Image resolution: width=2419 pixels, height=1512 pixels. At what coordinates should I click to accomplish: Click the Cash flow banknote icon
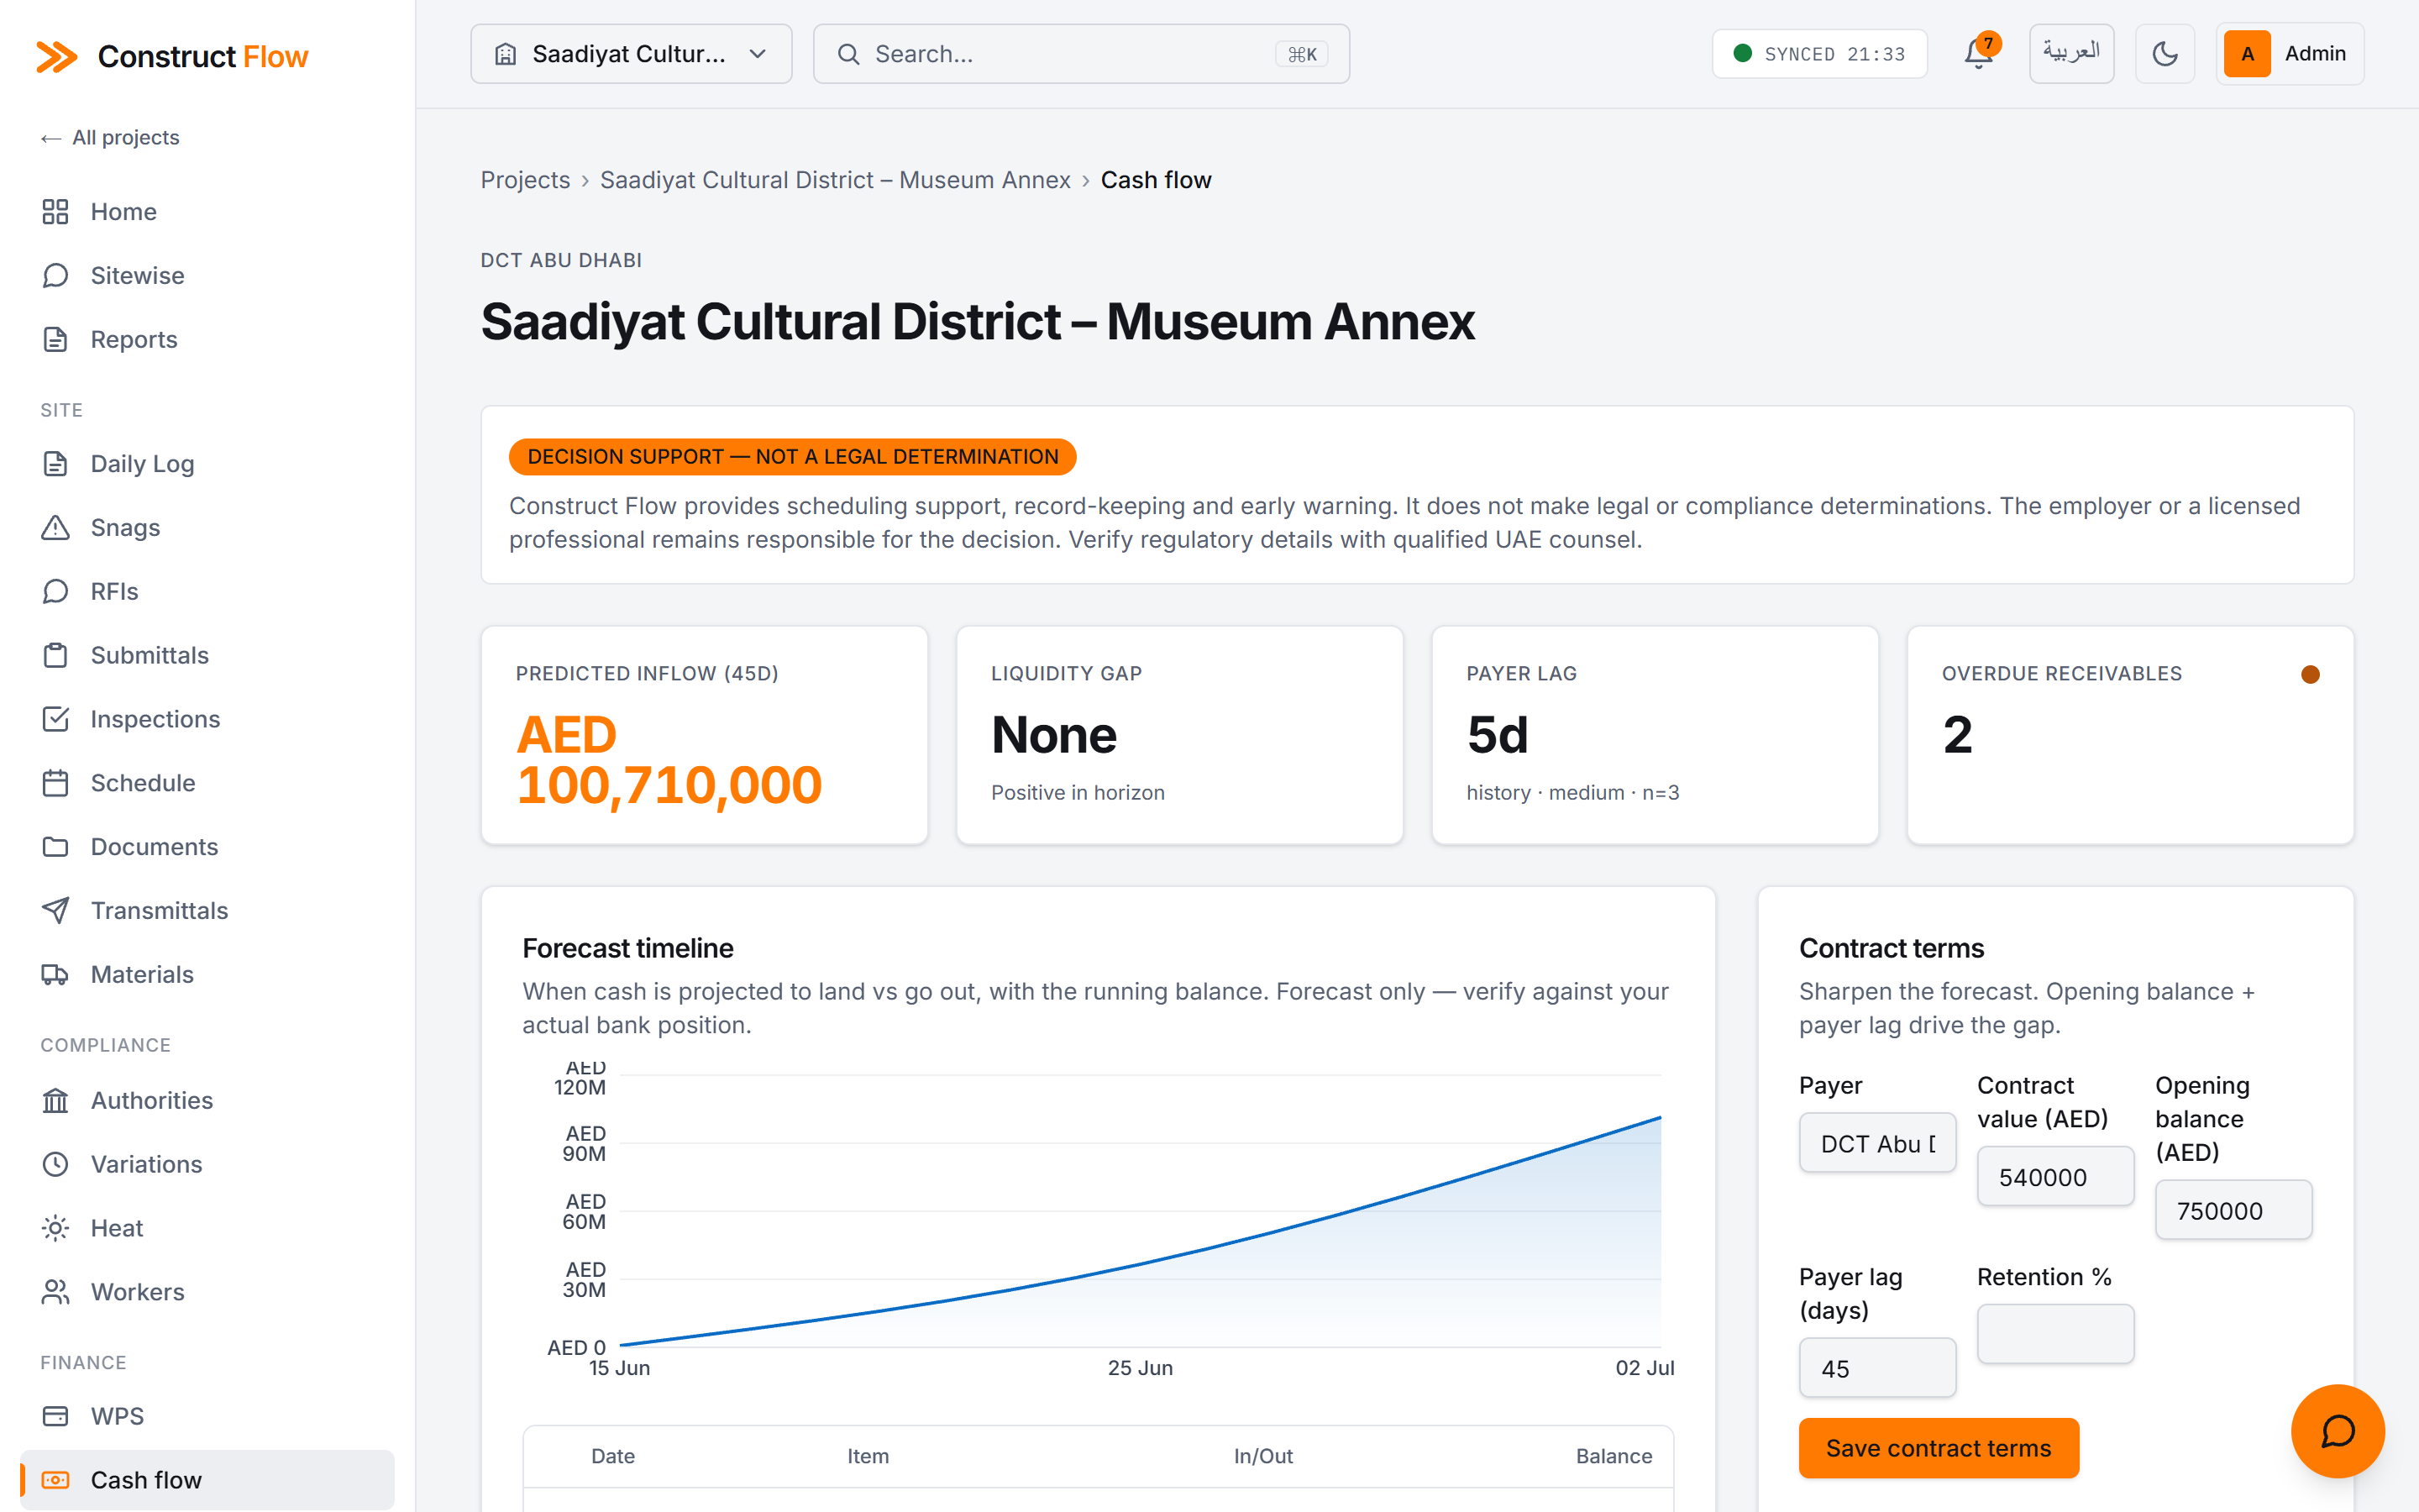55,1481
